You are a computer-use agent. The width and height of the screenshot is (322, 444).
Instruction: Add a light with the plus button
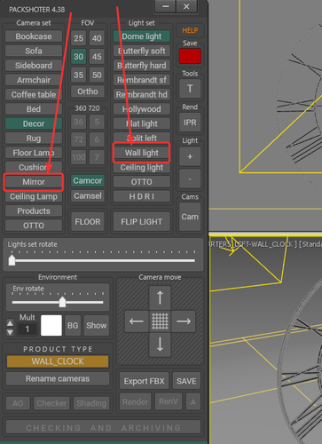pos(190,157)
